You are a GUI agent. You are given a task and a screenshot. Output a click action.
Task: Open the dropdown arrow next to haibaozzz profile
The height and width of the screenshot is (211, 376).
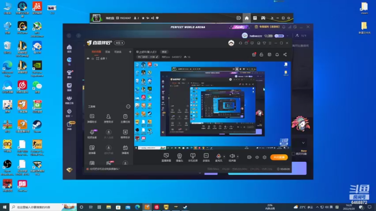(287, 36)
